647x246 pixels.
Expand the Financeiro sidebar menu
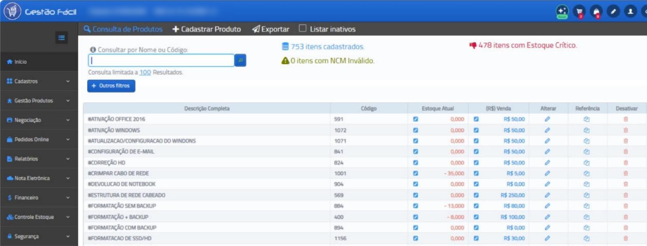[39, 198]
